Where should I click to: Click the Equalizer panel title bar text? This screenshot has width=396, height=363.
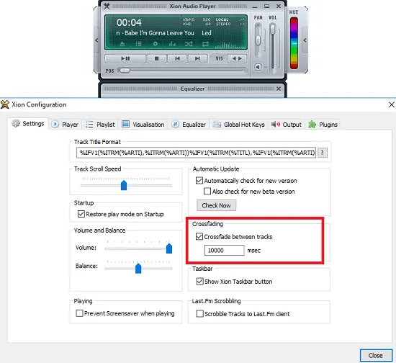click(x=192, y=89)
